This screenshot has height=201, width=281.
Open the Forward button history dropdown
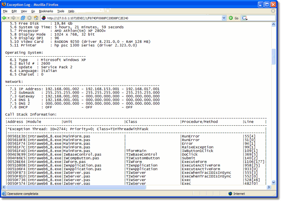[18, 18]
